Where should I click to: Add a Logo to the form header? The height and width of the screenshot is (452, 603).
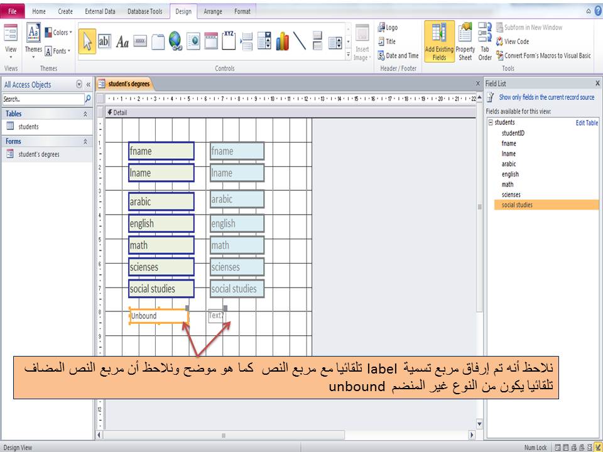point(389,27)
